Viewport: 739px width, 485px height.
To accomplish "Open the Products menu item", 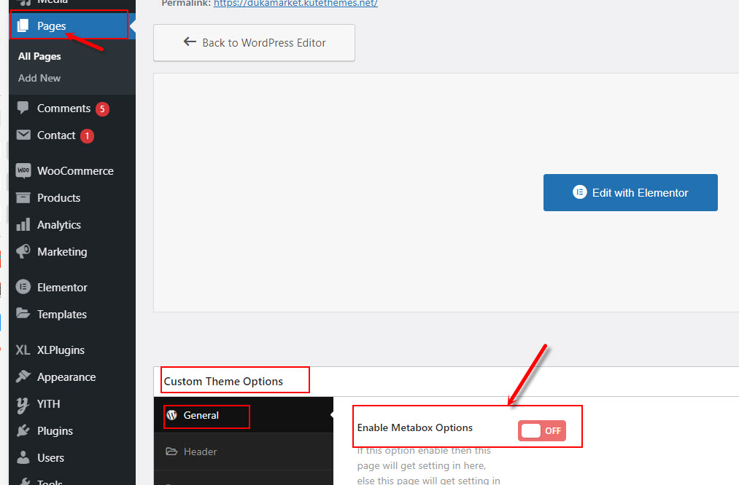I will pyautogui.click(x=72, y=197).
